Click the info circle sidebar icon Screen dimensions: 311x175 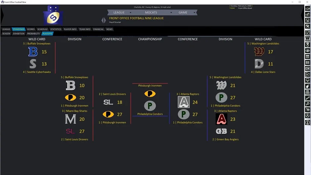pyautogui.click(x=307, y=122)
